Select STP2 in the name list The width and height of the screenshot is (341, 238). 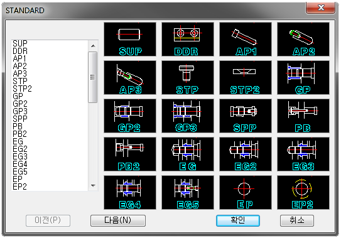click(x=22, y=89)
